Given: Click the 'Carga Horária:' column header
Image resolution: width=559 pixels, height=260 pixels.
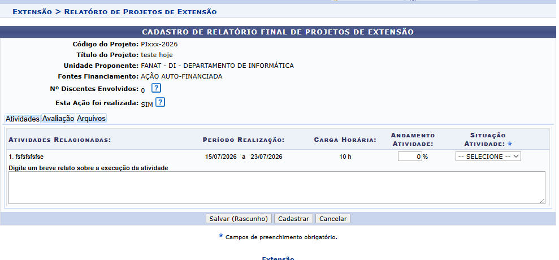Looking at the screenshot, I should click(x=345, y=140).
